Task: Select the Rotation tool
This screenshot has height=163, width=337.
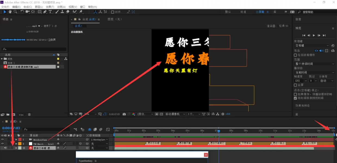Action: (22, 12)
